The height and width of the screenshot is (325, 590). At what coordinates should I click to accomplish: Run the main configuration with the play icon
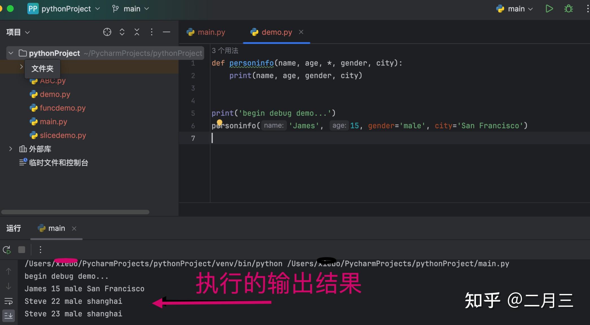[x=549, y=9]
